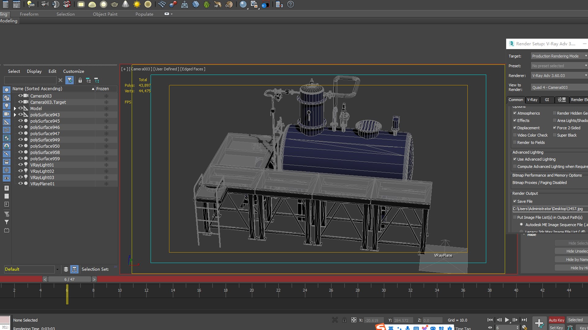
Task: Enable Render to Fields checkbox
Action: point(515,142)
